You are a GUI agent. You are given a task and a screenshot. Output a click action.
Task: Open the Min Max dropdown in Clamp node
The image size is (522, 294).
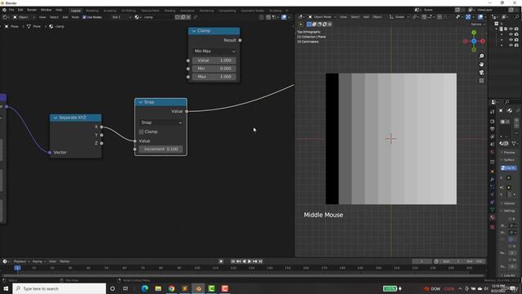[214, 51]
